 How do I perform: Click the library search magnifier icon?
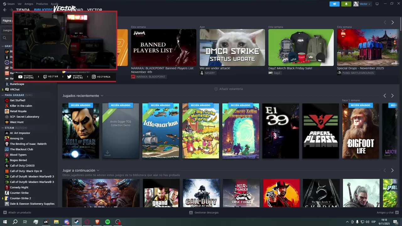(5, 38)
